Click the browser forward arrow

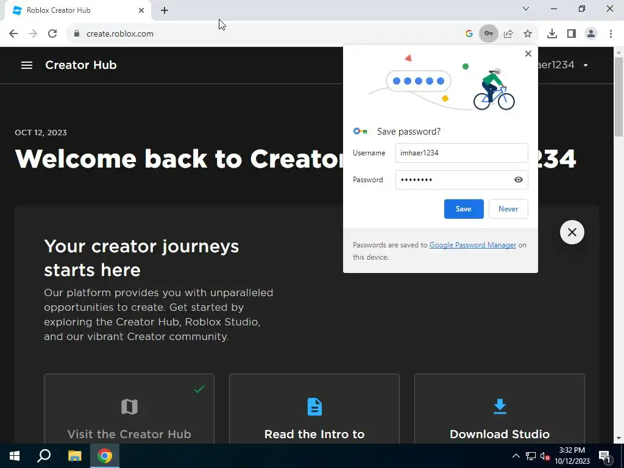tap(33, 34)
